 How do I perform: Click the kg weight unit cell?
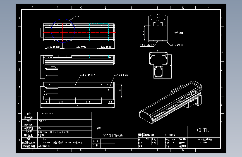44,139
